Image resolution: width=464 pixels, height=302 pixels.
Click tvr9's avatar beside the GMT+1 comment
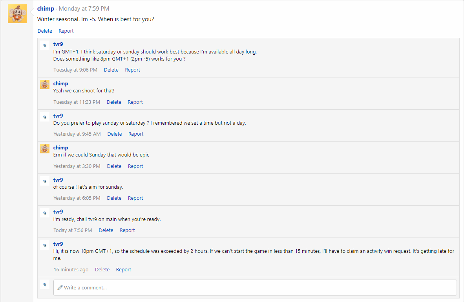click(x=45, y=45)
